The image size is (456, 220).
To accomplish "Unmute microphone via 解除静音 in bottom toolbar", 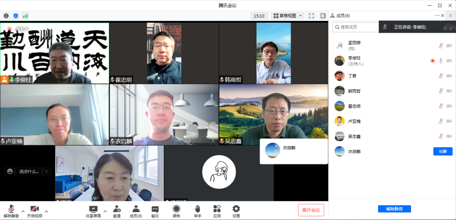I will pyautogui.click(x=11, y=211).
